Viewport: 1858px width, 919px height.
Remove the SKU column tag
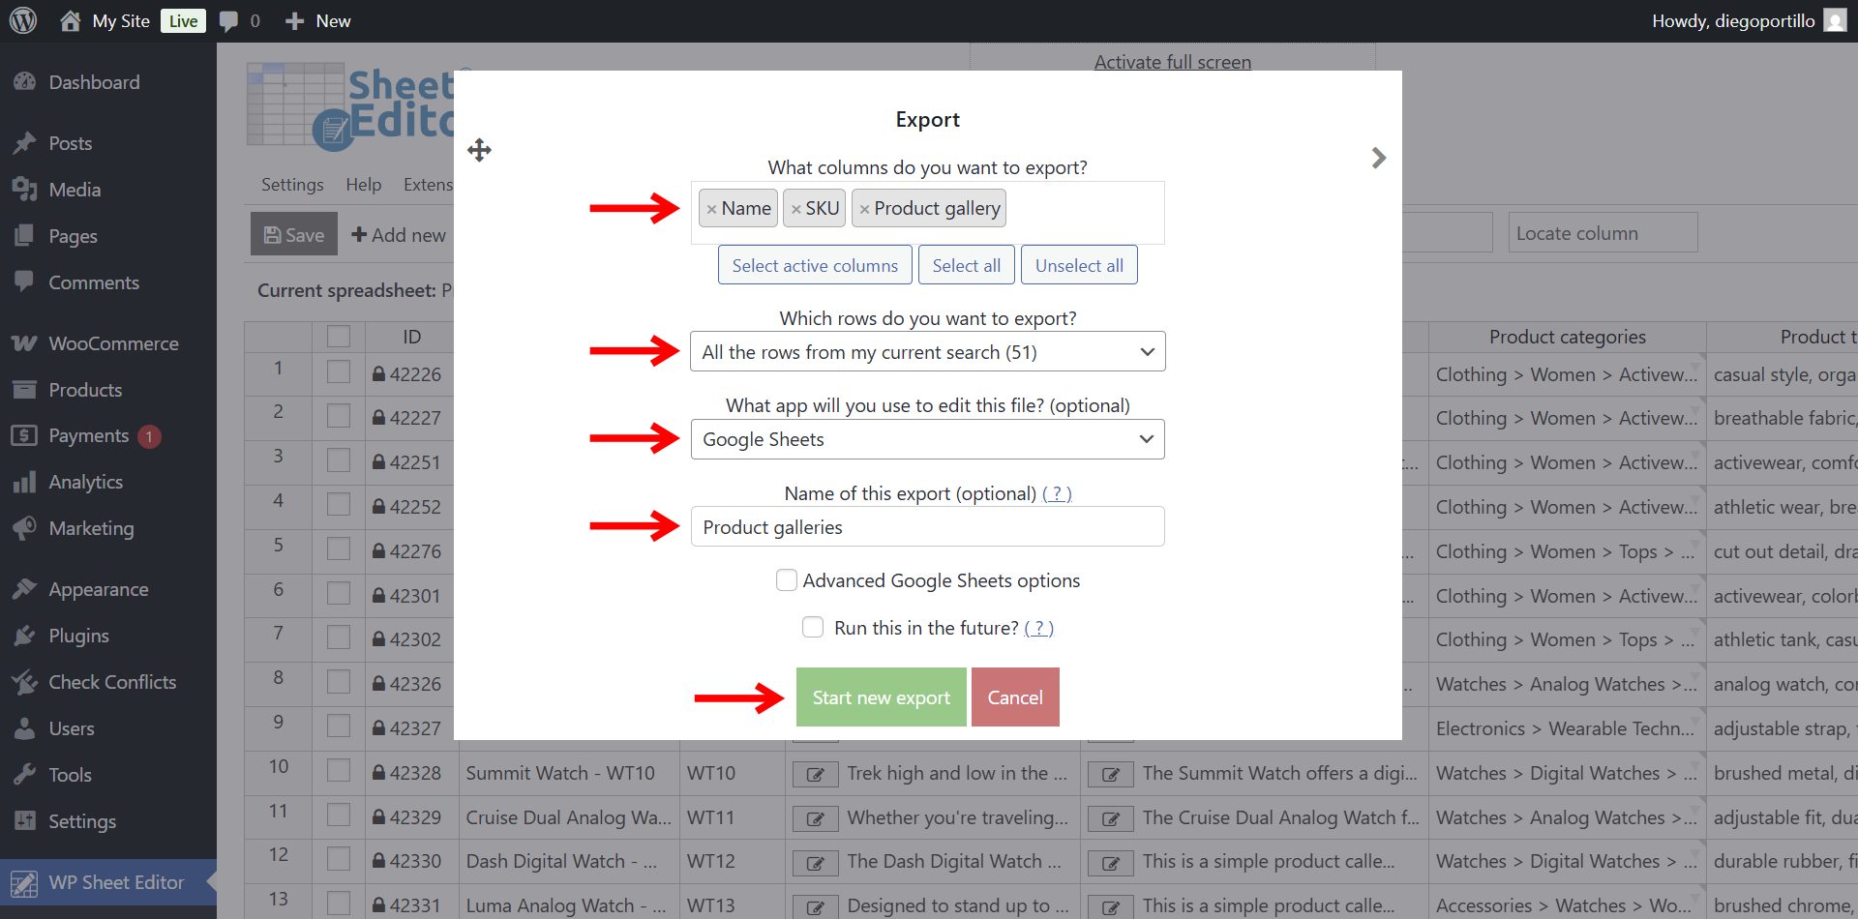click(x=797, y=207)
